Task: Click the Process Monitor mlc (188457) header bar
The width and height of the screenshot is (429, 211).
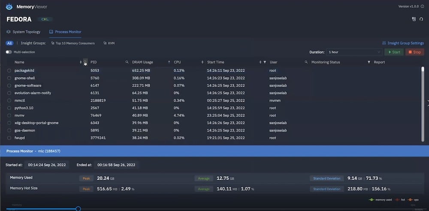Action: [x=214, y=151]
